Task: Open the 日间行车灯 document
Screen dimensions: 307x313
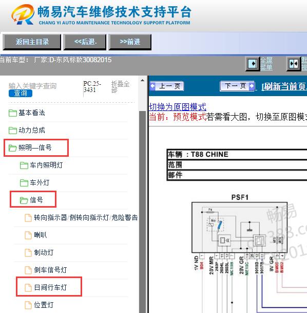Action: pyautogui.click(x=50, y=287)
